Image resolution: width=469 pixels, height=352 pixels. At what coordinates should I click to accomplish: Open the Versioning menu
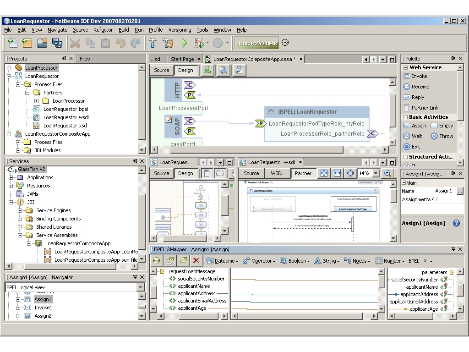(x=180, y=30)
